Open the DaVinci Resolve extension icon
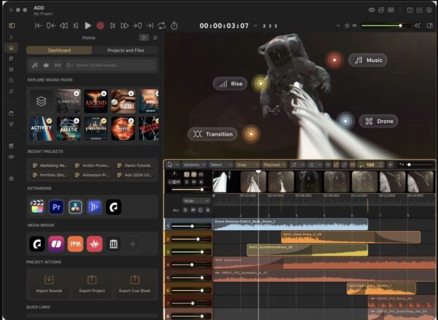Viewport: 438px width, 320px height. click(x=75, y=207)
